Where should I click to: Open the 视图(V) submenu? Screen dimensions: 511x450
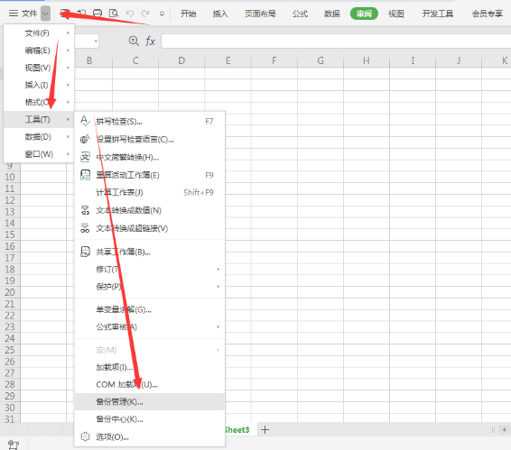pos(39,68)
